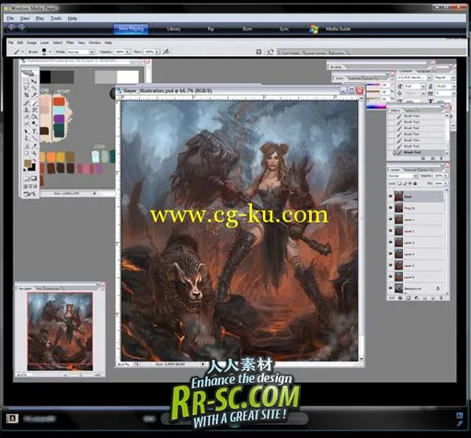Image resolution: width=471 pixels, height=438 pixels.
Task: Select the Eraser tool in toolbox
Action: point(26,117)
